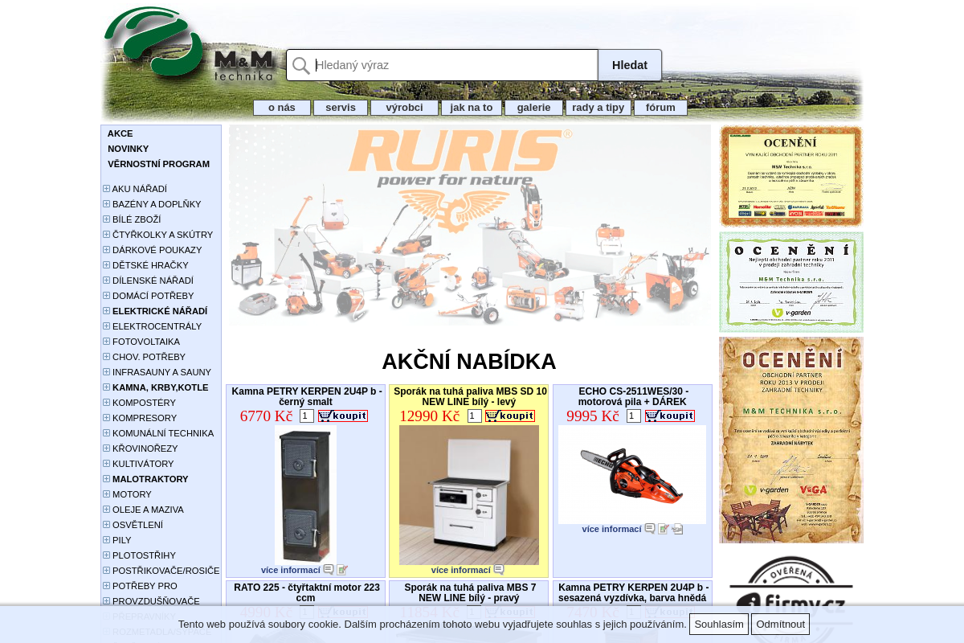Click koupit cart button for Kamna PETRY KERPEN 6770 Kč
Viewport: 964px width, 643px height.
343,416
